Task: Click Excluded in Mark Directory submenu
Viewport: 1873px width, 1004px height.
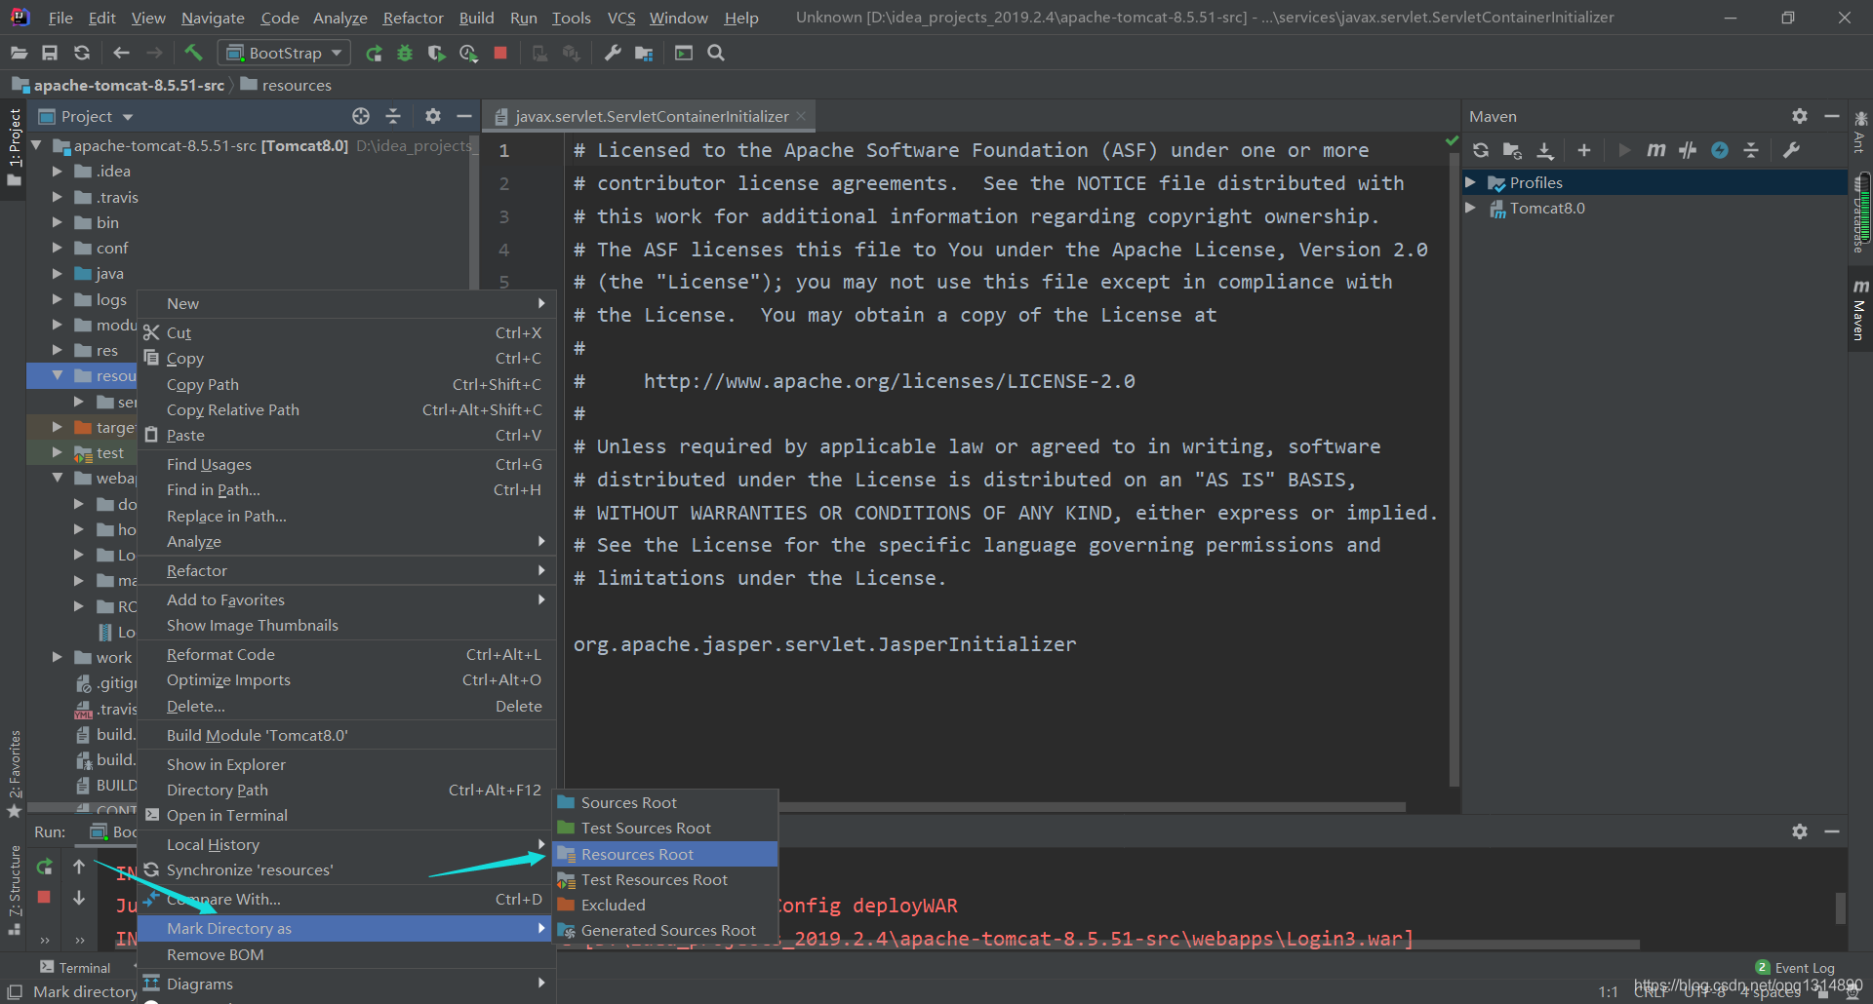Action: coord(665,905)
